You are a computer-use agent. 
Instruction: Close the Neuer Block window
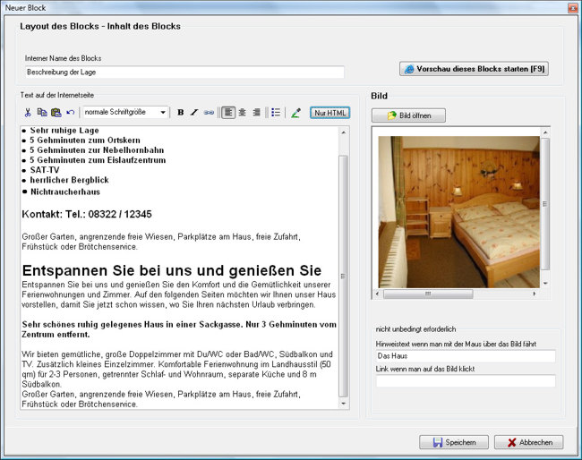pyautogui.click(x=573, y=8)
